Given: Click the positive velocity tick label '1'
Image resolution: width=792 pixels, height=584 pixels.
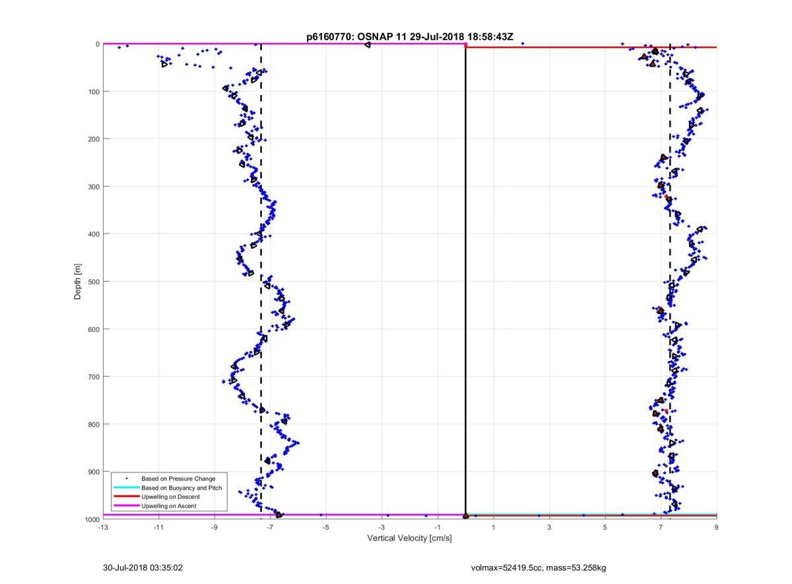Looking at the screenshot, I should pos(494,527).
